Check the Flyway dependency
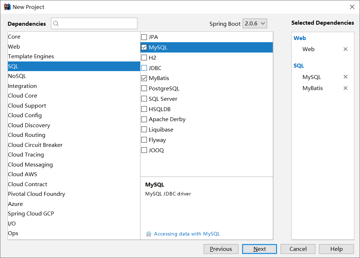360x258 pixels. tap(144, 140)
